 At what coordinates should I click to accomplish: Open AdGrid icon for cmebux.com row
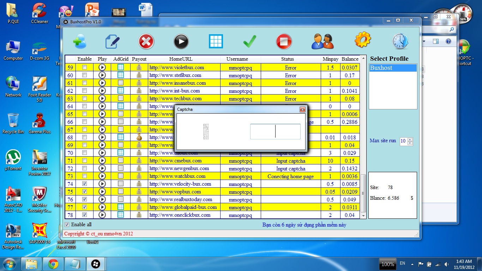click(121, 161)
